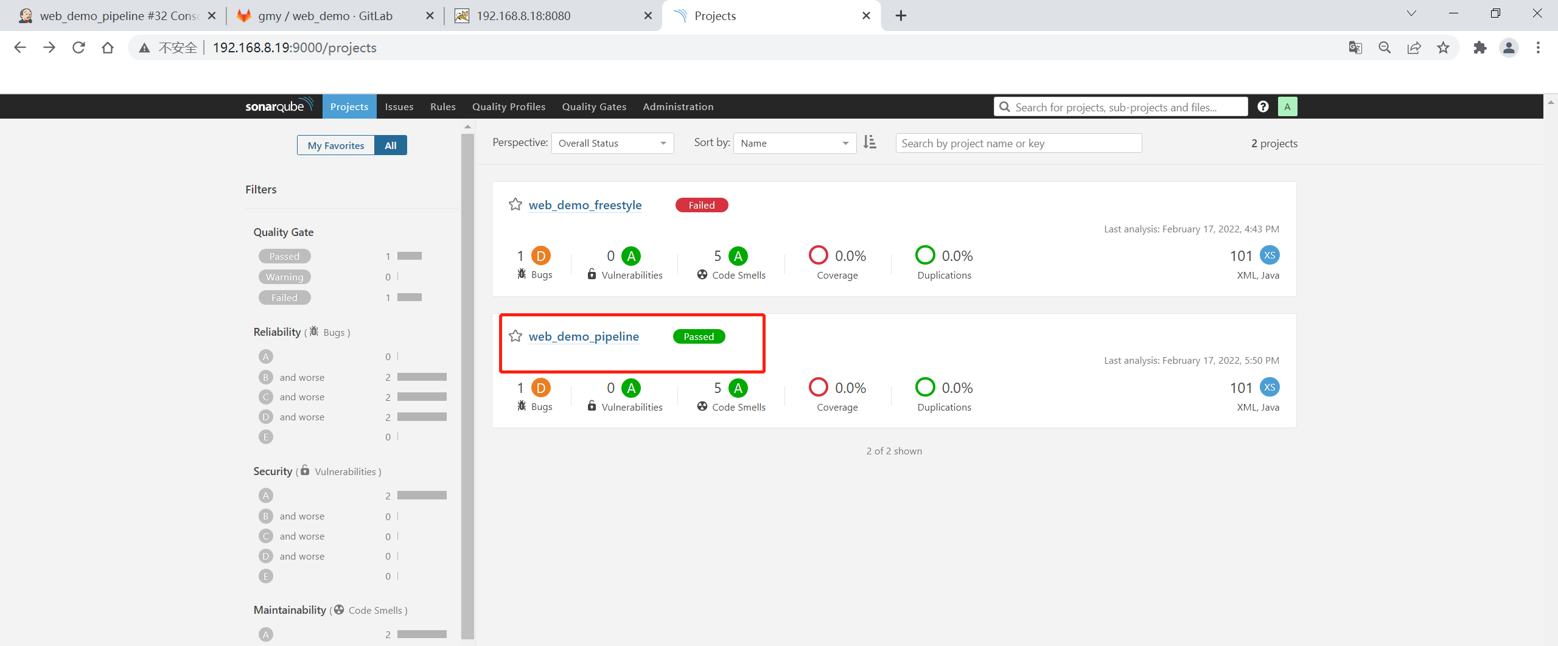
Task: Click the search by project name field
Action: point(1019,143)
